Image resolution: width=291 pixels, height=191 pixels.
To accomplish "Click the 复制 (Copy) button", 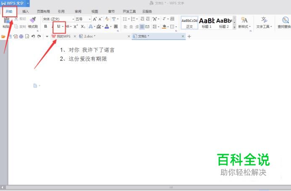I will pyautogui.click(x=21, y=27).
